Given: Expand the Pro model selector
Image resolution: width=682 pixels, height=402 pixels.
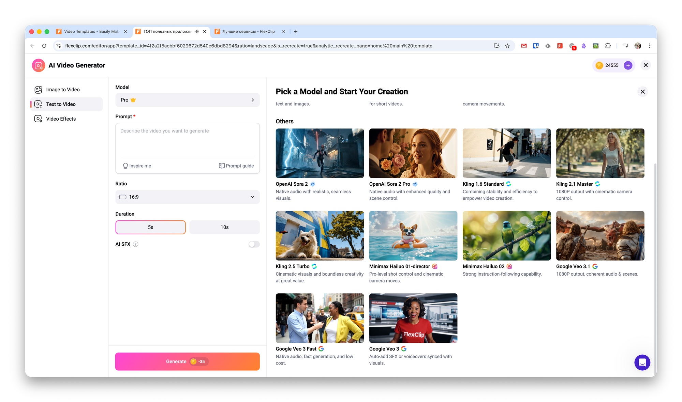Looking at the screenshot, I should coord(187,100).
